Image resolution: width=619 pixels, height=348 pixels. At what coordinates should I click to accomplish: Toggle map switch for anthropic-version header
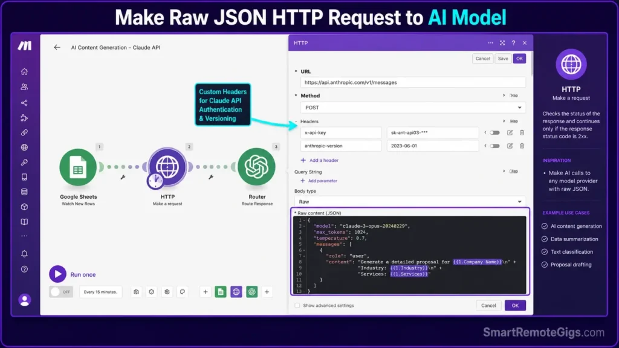(x=494, y=146)
